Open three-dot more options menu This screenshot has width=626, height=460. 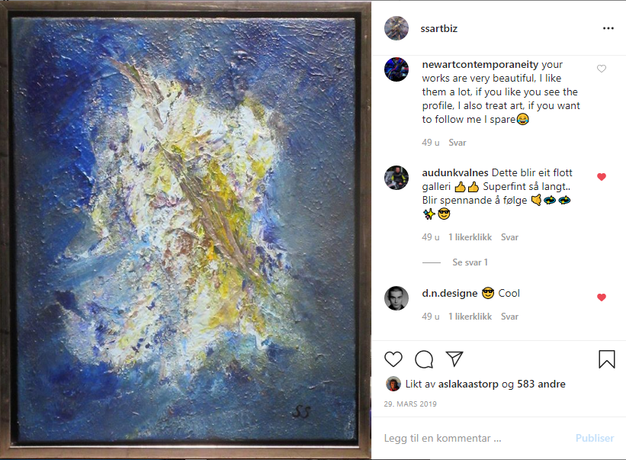click(x=608, y=28)
